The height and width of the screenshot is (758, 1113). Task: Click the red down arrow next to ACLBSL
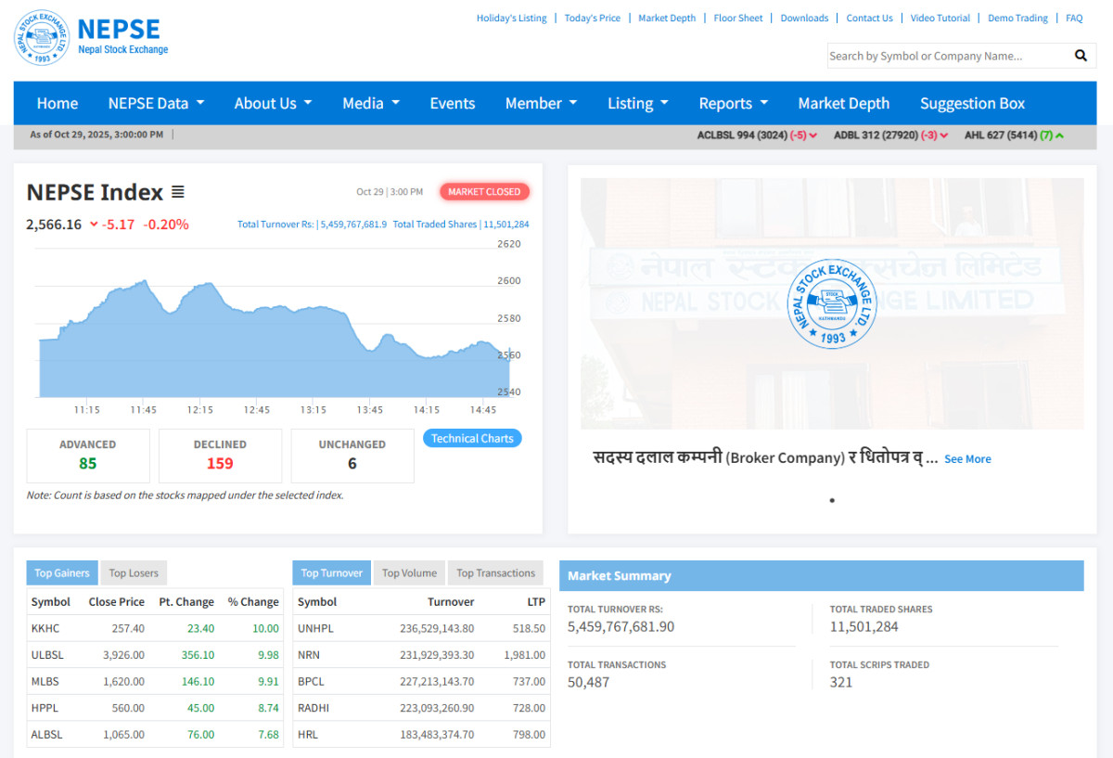click(812, 135)
